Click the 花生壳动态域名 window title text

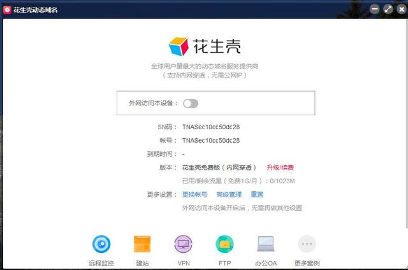36,10
